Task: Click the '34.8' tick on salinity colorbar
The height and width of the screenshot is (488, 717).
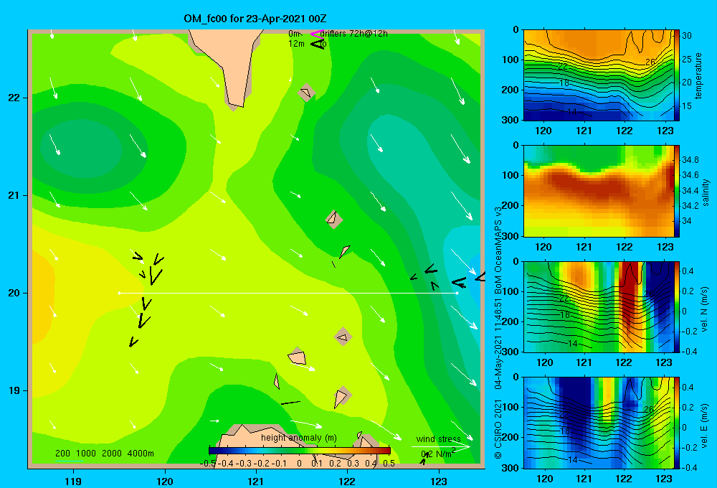Action: [690, 160]
